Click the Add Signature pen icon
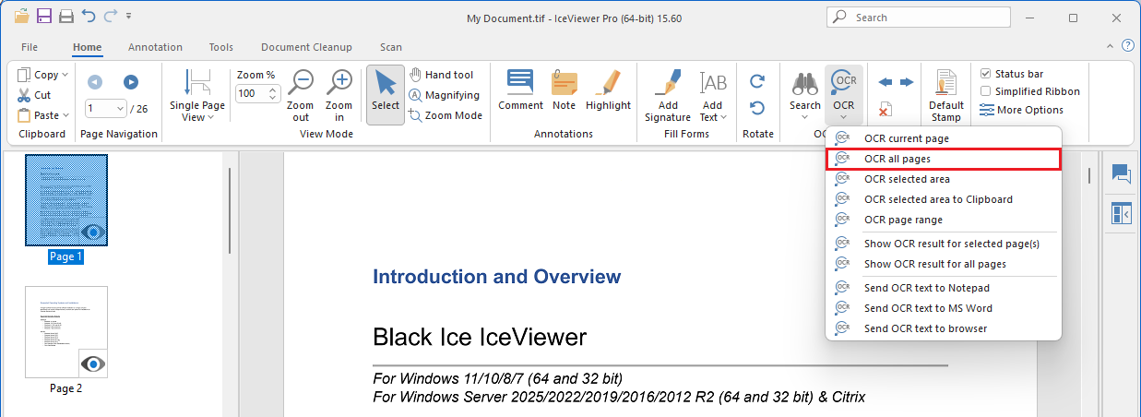Image resolution: width=1141 pixels, height=417 pixels. pyautogui.click(x=668, y=83)
